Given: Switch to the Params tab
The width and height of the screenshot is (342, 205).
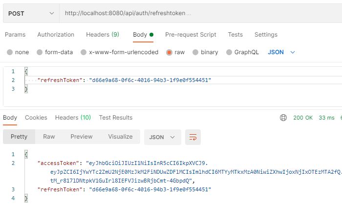Looking at the screenshot, I should 15,35.
